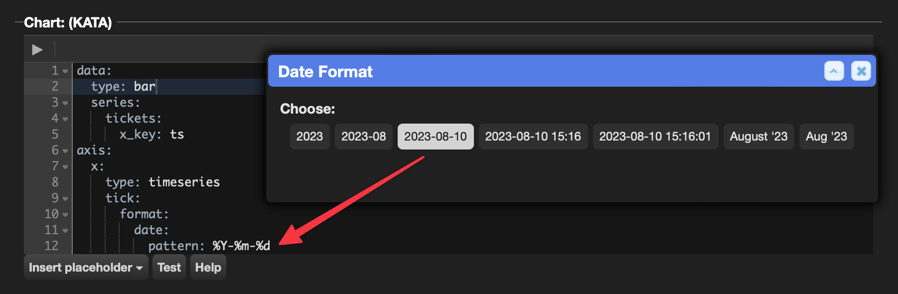Select the 2023-08-10 15:16:01 format
This screenshot has width=898, height=294.
(655, 137)
